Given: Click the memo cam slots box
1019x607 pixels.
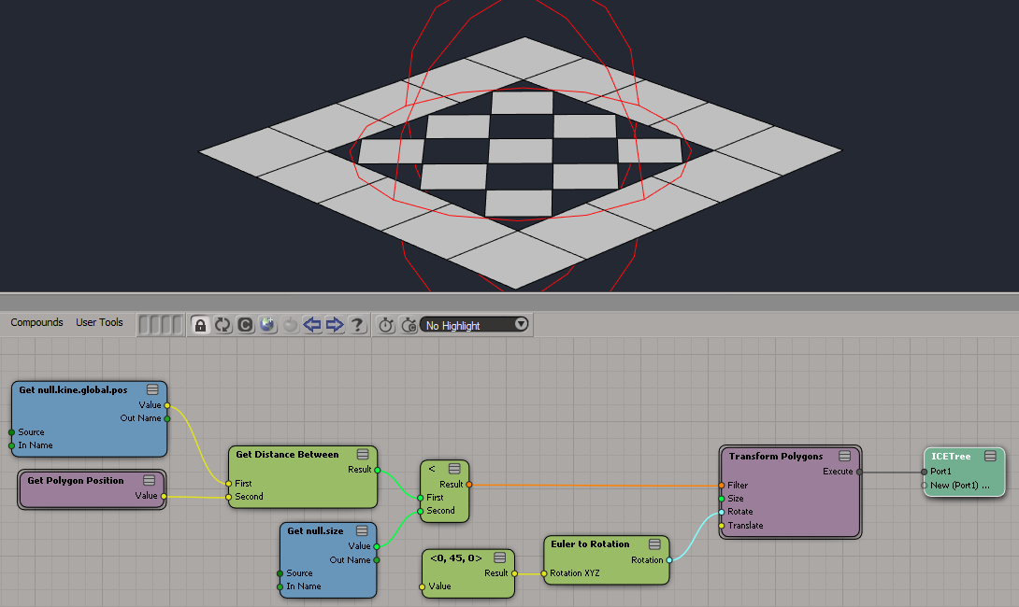Looking at the screenshot, I should (x=160, y=325).
